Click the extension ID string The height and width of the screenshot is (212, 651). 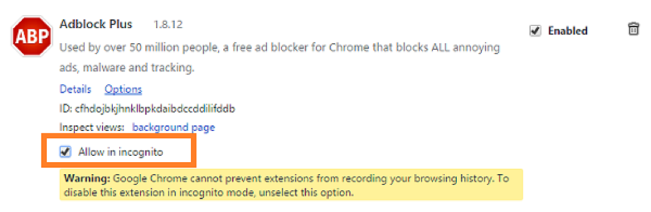click(x=155, y=109)
